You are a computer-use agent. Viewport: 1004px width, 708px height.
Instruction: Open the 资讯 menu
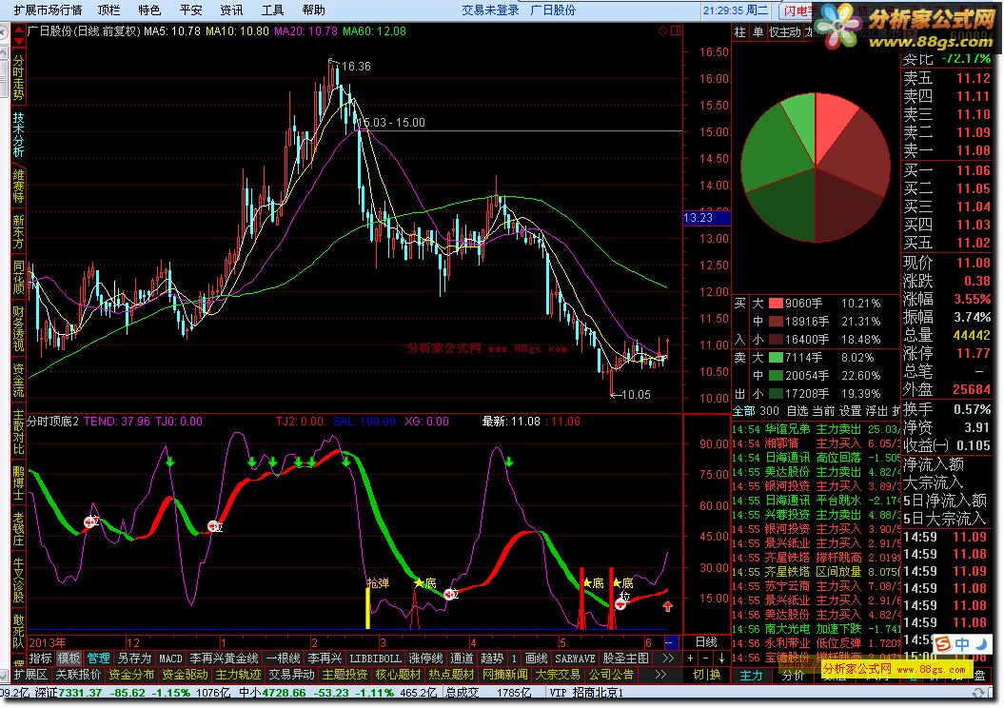tap(231, 10)
